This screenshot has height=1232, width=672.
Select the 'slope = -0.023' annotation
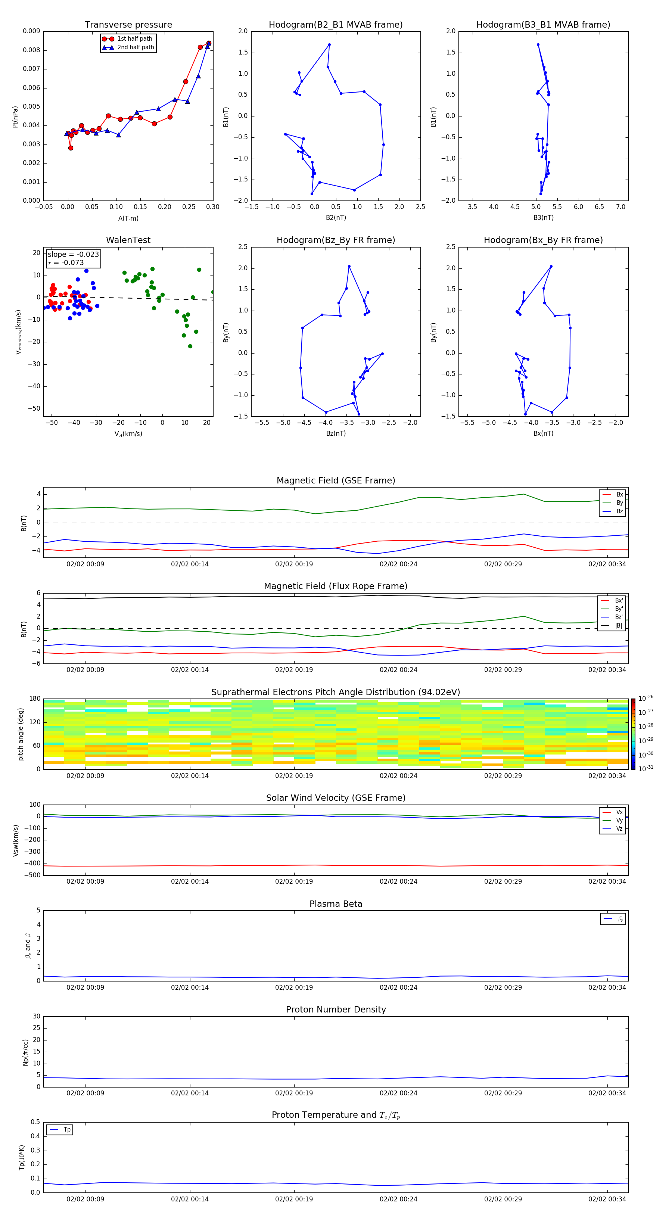(73, 255)
